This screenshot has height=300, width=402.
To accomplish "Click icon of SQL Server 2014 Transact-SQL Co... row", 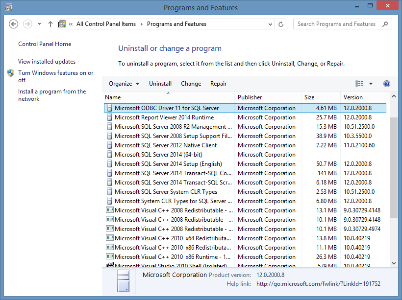I will [x=109, y=173].
